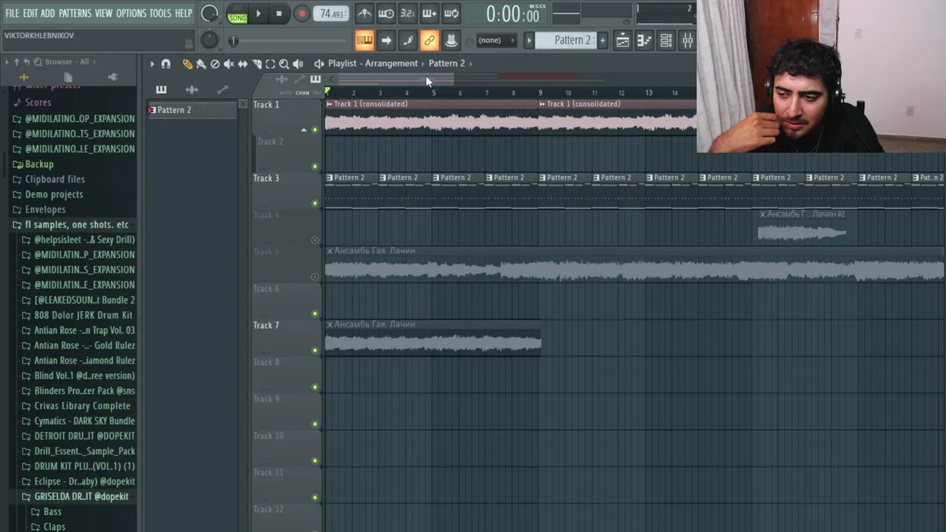The width and height of the screenshot is (946, 532).
Task: Toggle the orange multilink controllers icon
Action: [x=429, y=40]
